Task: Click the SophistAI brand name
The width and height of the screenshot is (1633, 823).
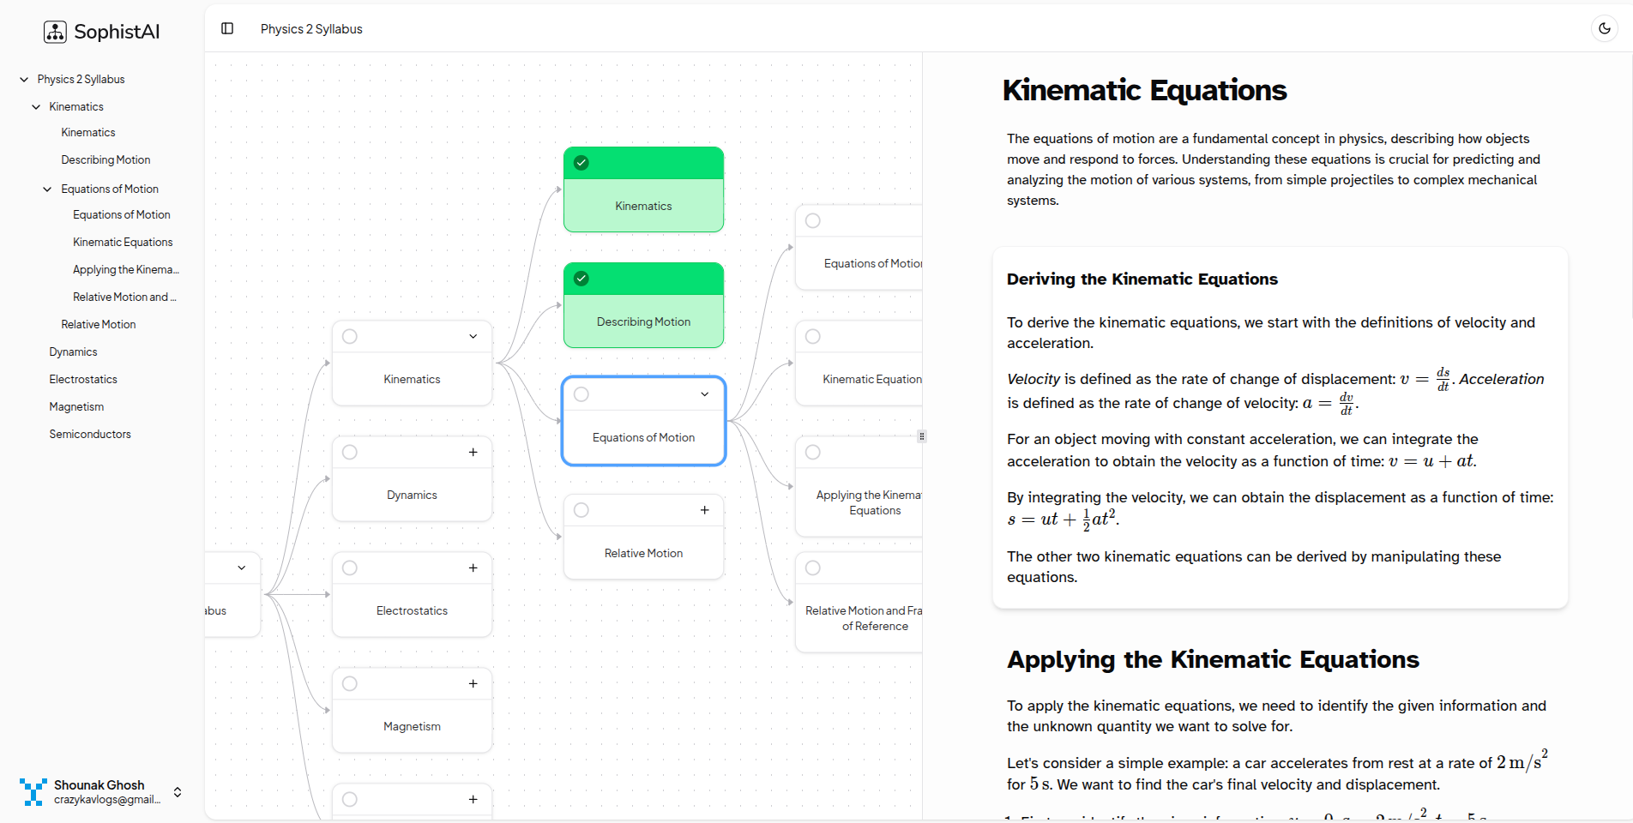Action: pyautogui.click(x=117, y=32)
